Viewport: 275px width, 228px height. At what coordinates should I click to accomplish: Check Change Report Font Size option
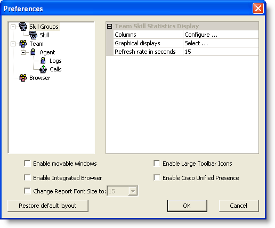click(x=27, y=191)
